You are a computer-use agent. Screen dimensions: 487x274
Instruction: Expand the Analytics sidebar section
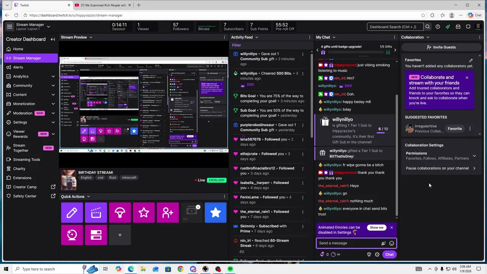[x=53, y=76]
